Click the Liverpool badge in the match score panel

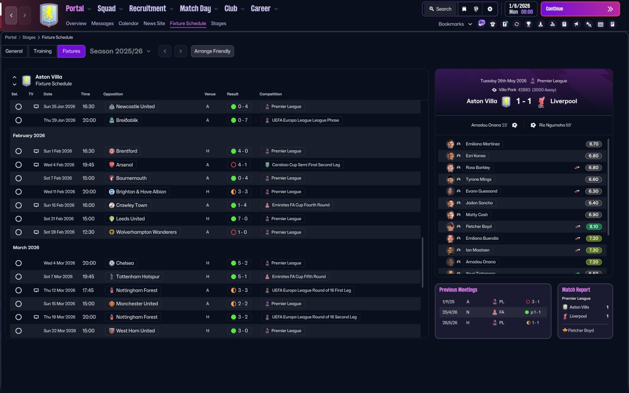[x=541, y=102]
